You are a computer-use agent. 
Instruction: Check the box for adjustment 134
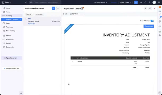click(26, 19)
